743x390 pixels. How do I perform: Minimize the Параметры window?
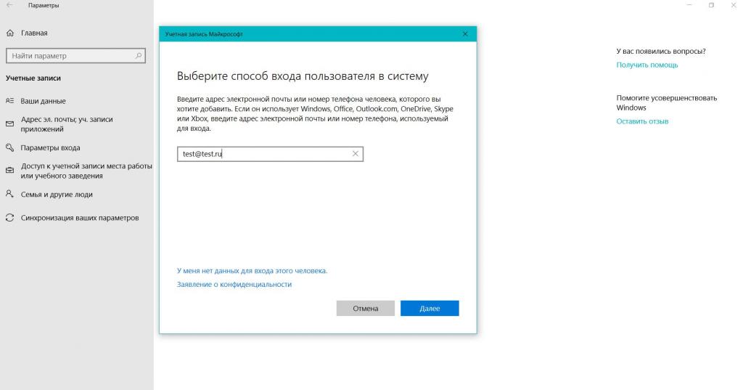[689, 5]
